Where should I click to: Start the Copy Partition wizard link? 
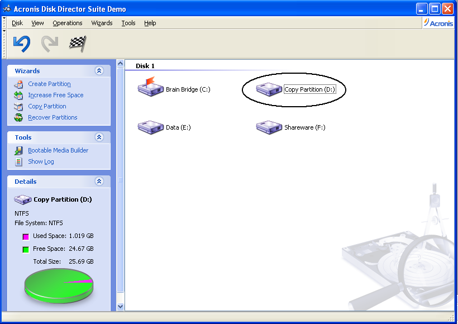(x=47, y=106)
